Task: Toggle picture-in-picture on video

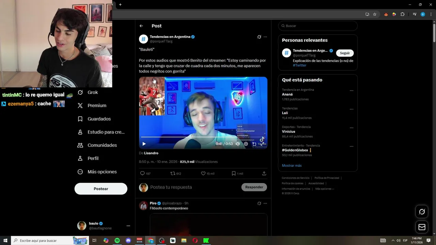Action: pyautogui.click(x=254, y=144)
